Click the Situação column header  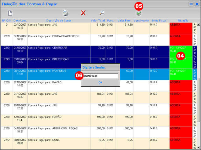point(181,21)
